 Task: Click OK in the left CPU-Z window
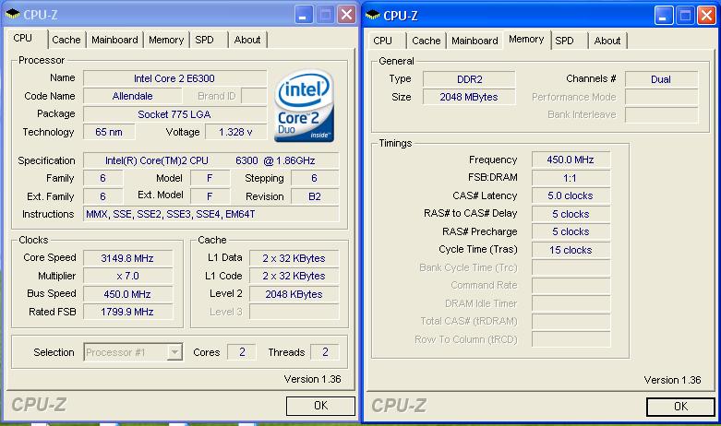point(320,406)
